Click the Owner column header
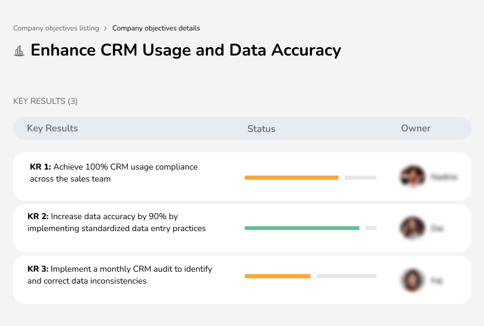484x326 pixels. [415, 128]
